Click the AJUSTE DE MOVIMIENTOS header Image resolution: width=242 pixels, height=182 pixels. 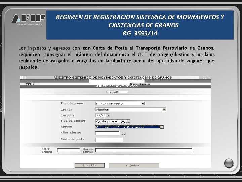click(x=117, y=86)
